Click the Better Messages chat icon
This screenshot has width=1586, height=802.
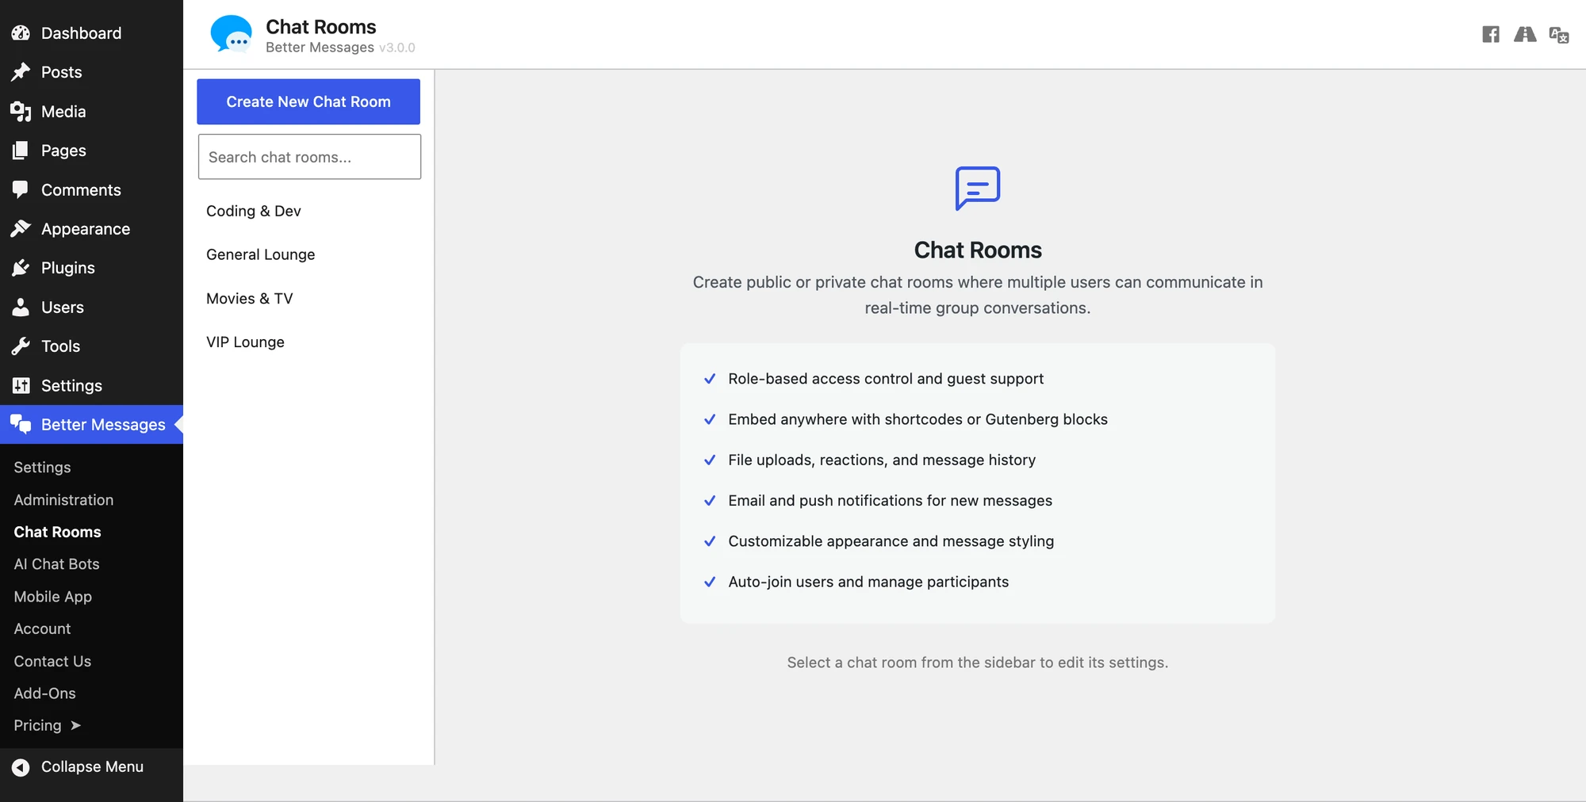[21, 425]
